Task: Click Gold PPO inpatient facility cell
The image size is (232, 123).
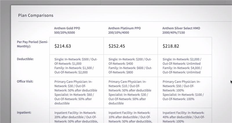Action: [77, 115]
